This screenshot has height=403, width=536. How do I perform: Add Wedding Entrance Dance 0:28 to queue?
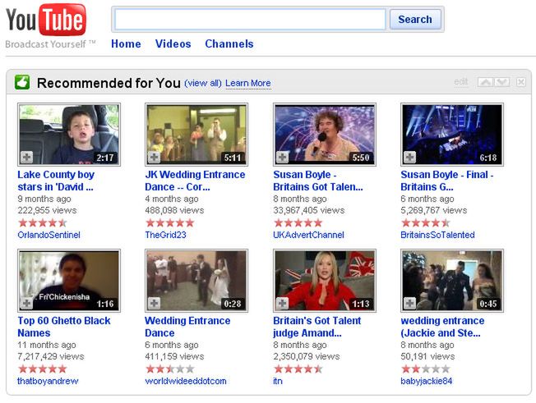coord(155,304)
